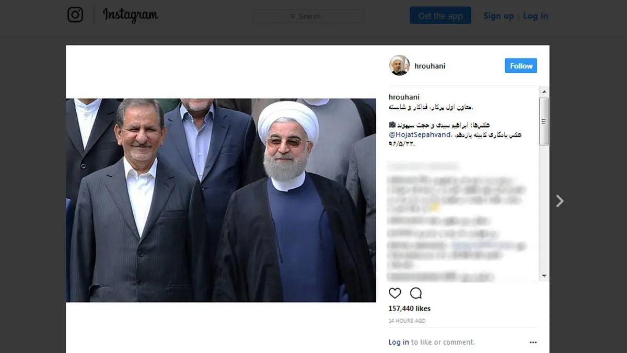Open the @HojatSepahvand mention link
Viewport: 627px width, 353px height.
(420, 134)
